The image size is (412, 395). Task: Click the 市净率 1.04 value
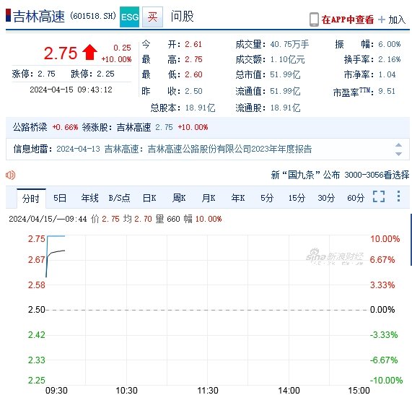(x=387, y=74)
